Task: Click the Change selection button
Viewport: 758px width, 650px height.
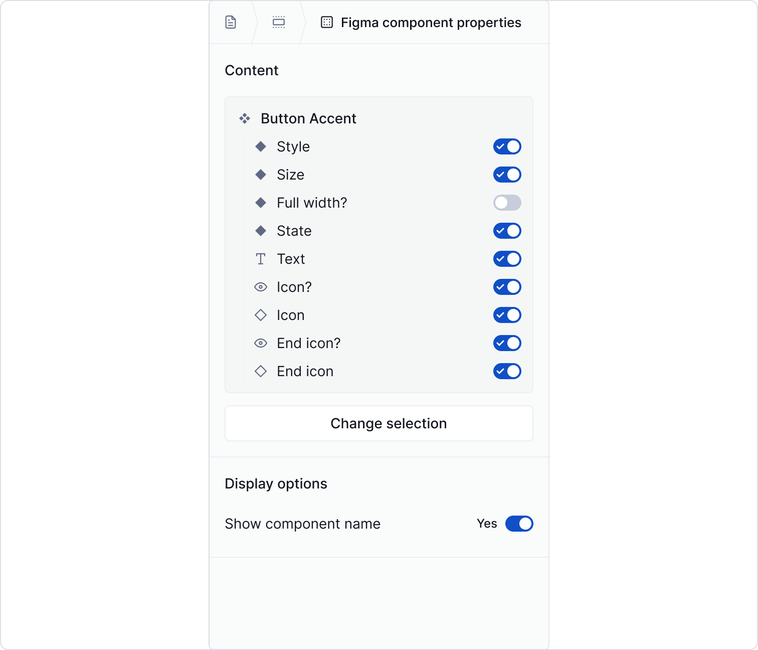Action: coord(378,423)
